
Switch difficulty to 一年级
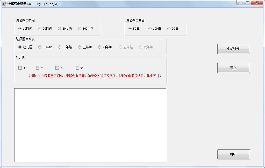(40, 47)
